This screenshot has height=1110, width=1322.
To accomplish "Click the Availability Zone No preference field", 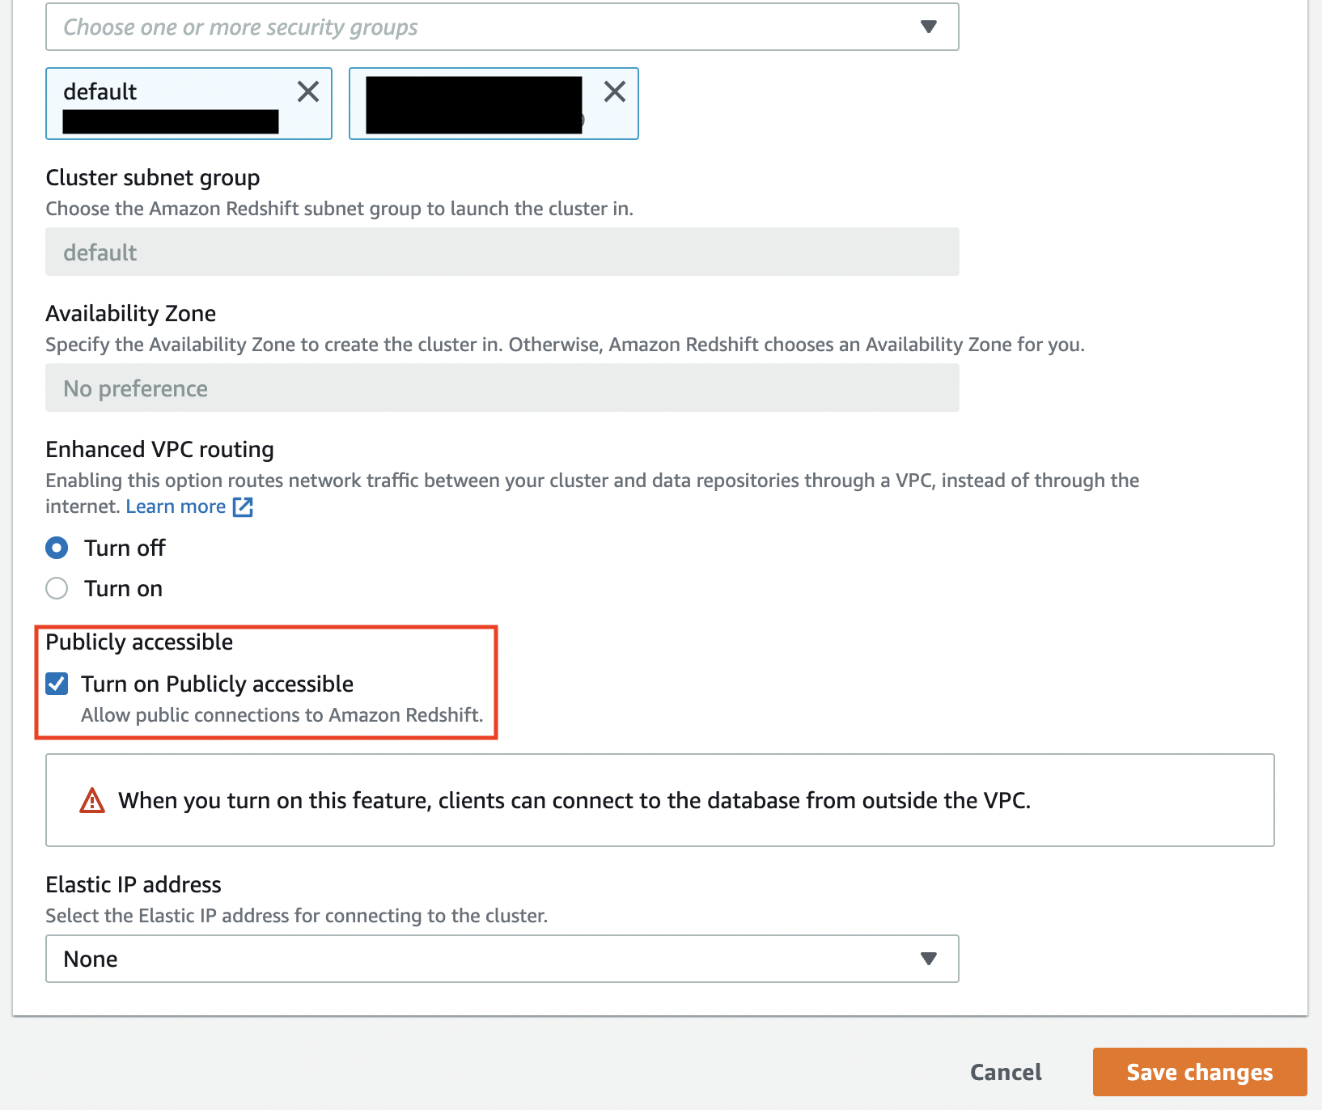I will click(502, 388).
